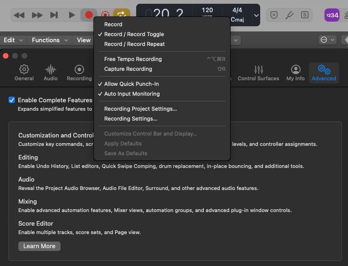This screenshot has width=348, height=266.
Task: Open the General settings tab
Action: coord(24,73)
